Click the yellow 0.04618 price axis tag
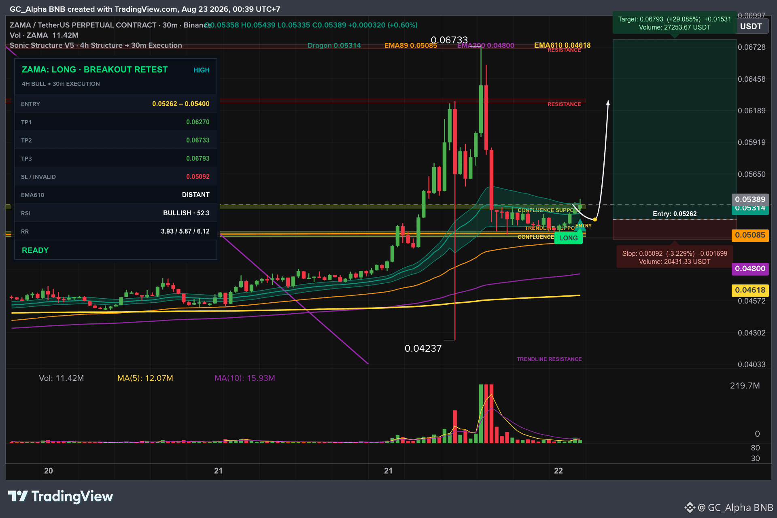Viewport: 777px width, 518px height. 750,290
